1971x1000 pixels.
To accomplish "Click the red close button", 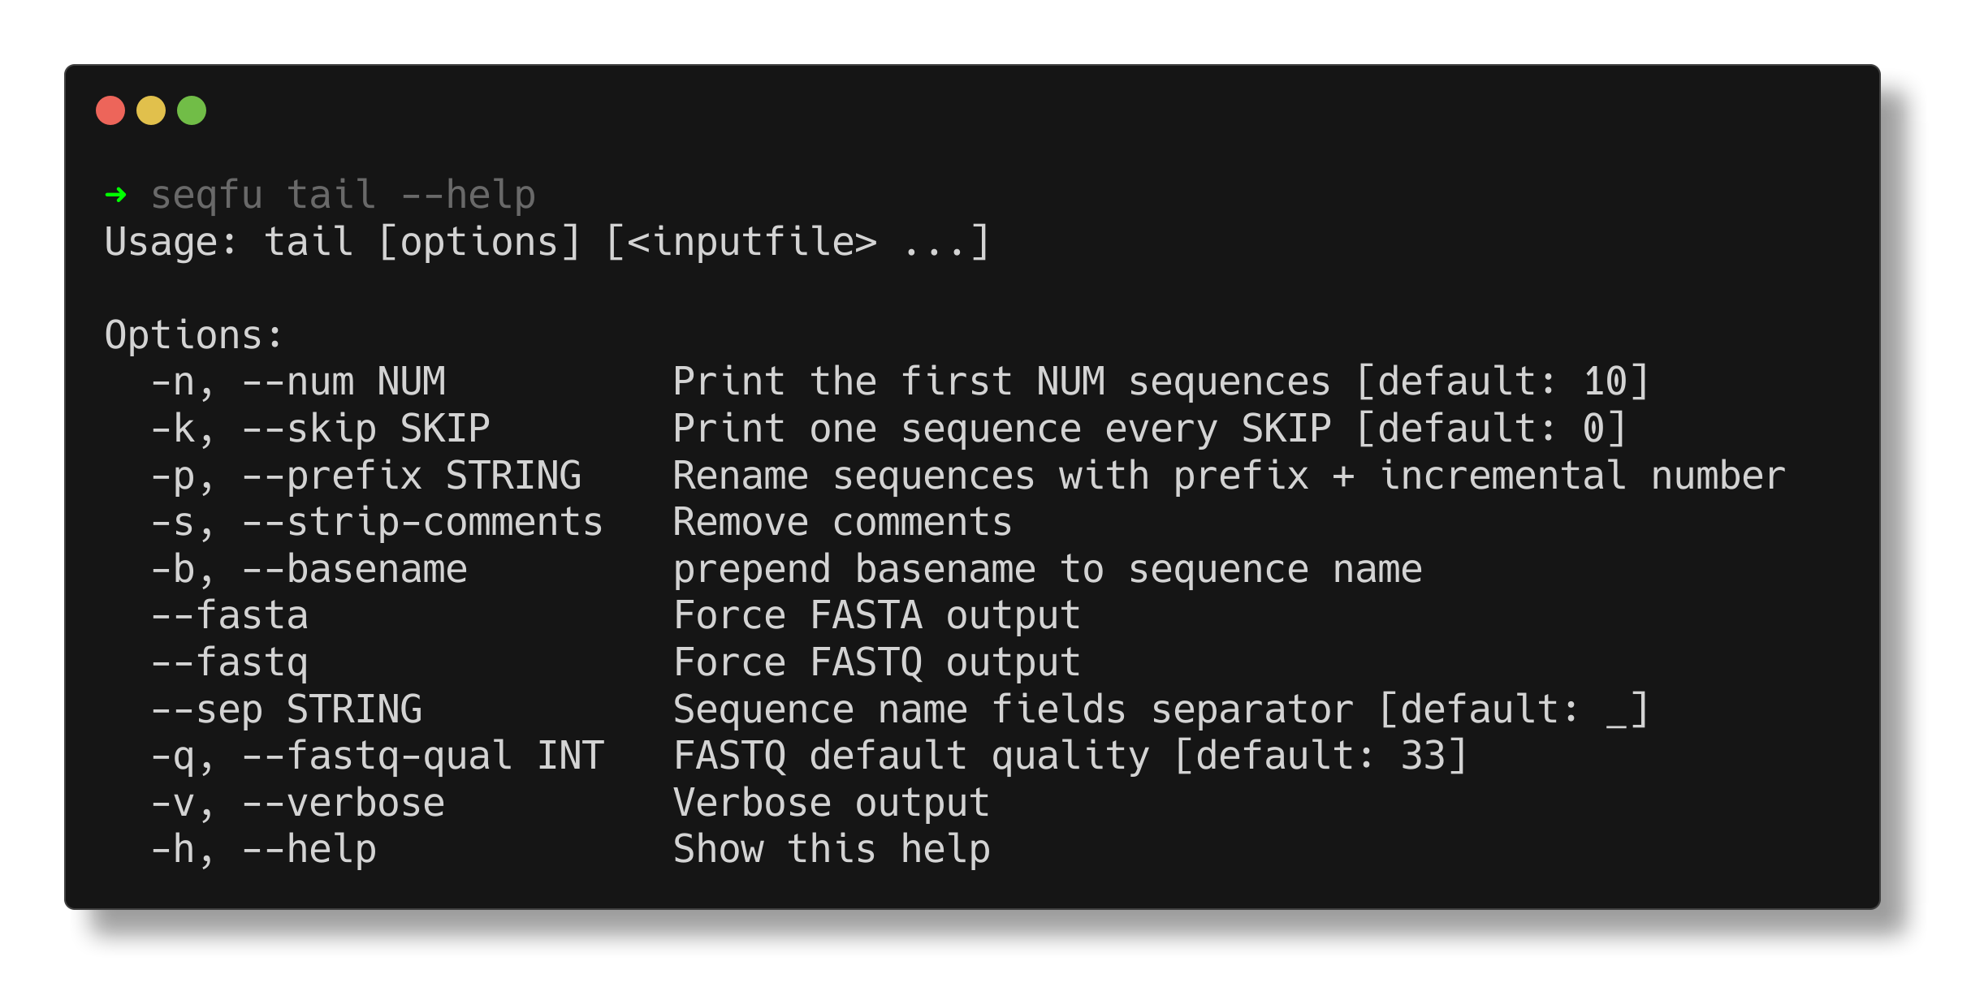I will pos(112,109).
